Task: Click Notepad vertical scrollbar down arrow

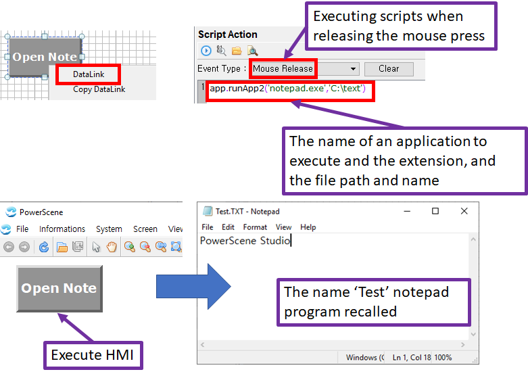Action: pyautogui.click(x=473, y=334)
